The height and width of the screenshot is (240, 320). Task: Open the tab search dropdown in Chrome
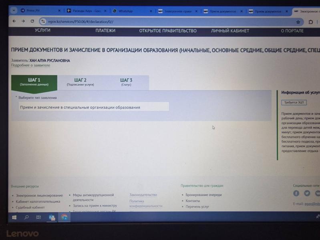pyautogui.click(x=13, y=11)
